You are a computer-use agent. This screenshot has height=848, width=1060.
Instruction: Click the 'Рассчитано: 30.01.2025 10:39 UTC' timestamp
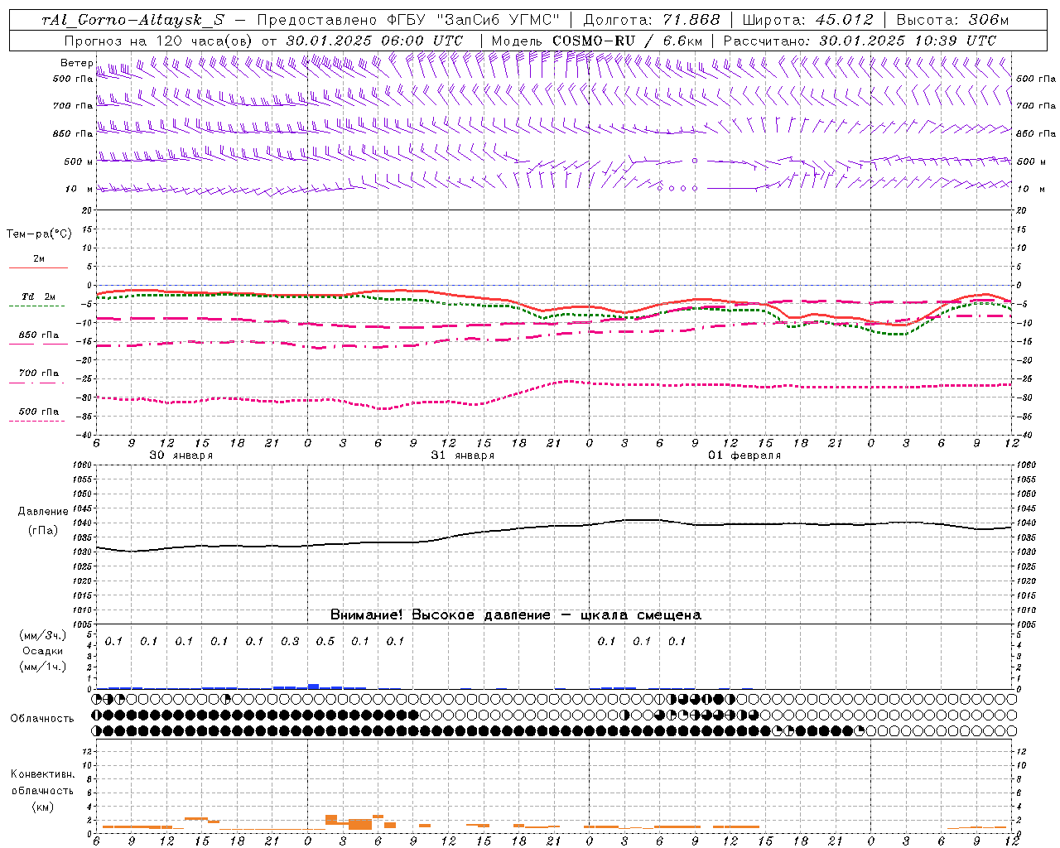tap(860, 41)
